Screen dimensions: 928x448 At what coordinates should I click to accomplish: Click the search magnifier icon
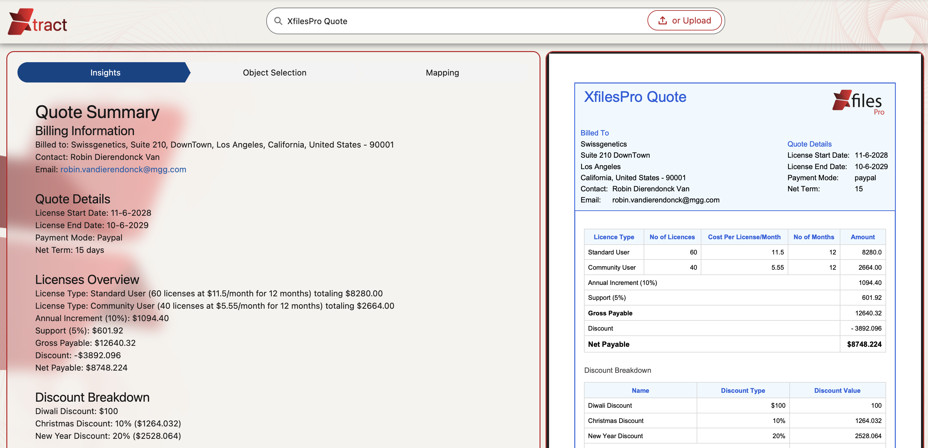278,21
